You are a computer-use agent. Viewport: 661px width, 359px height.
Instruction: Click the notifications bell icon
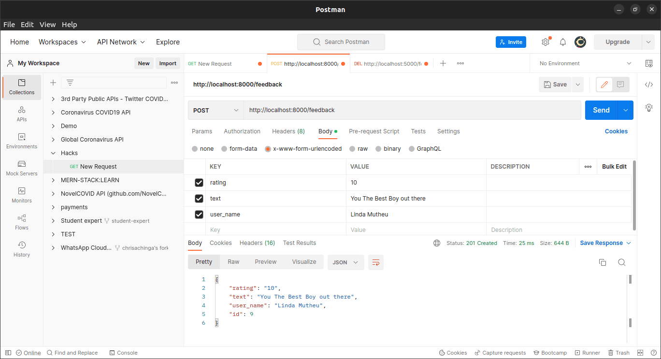coord(563,42)
